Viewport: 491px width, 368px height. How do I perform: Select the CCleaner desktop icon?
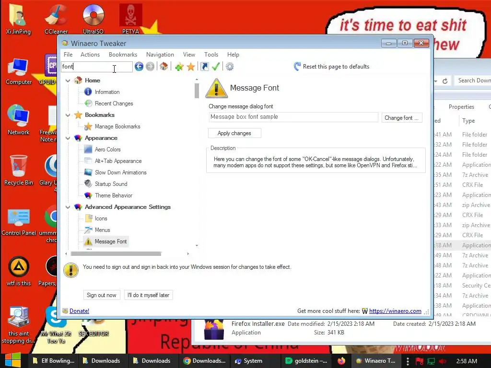(56, 19)
